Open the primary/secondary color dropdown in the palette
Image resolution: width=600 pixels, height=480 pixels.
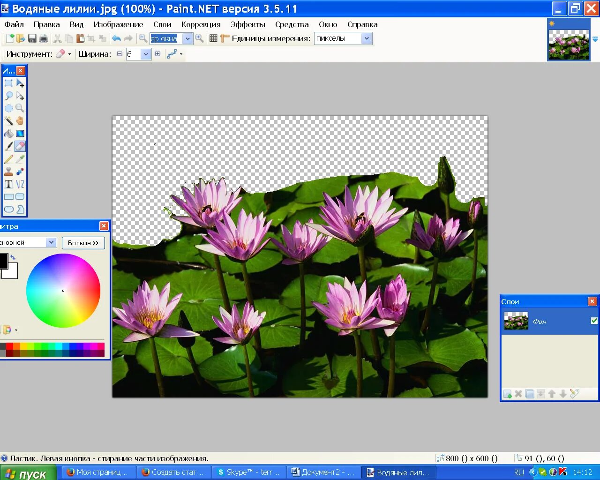pos(52,242)
